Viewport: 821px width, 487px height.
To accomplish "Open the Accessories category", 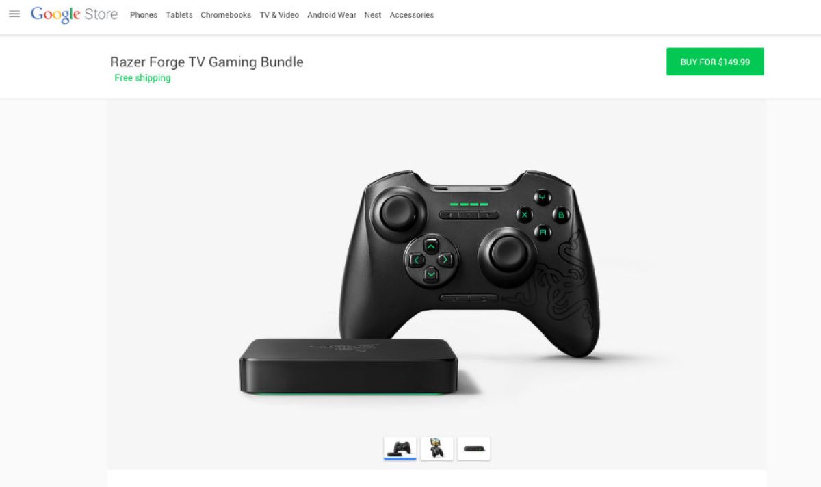I will [412, 15].
